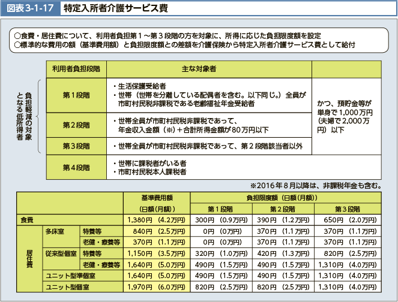Viewport: 398px width, 302px height.
Task: Select the 従来型個室 room type cell
Action: point(60,253)
